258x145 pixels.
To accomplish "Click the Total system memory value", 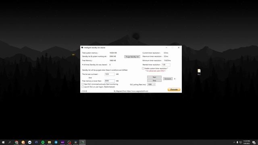I will [113, 53].
